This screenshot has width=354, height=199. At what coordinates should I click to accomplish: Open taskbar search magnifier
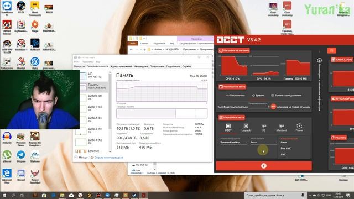[x=13, y=195]
